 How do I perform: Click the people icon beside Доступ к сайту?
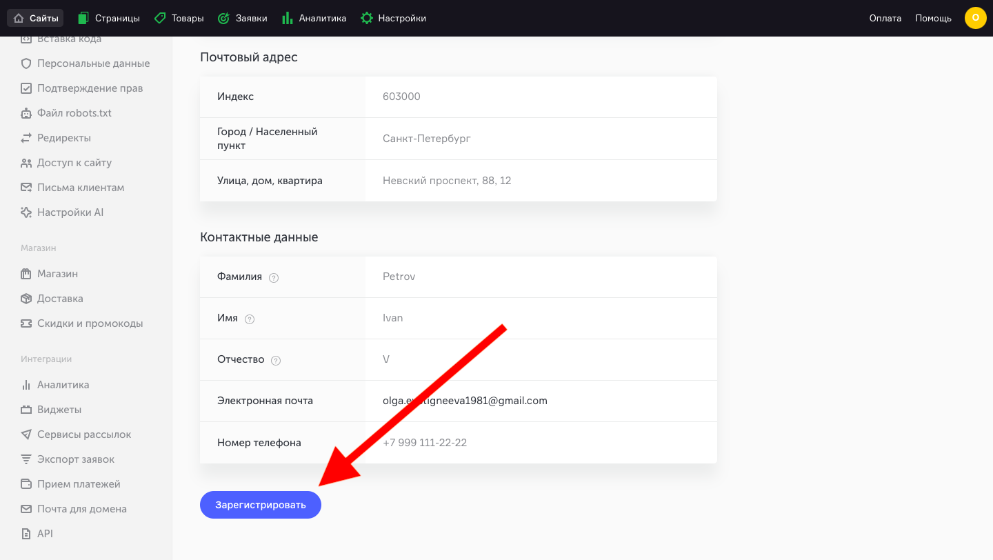tap(26, 163)
